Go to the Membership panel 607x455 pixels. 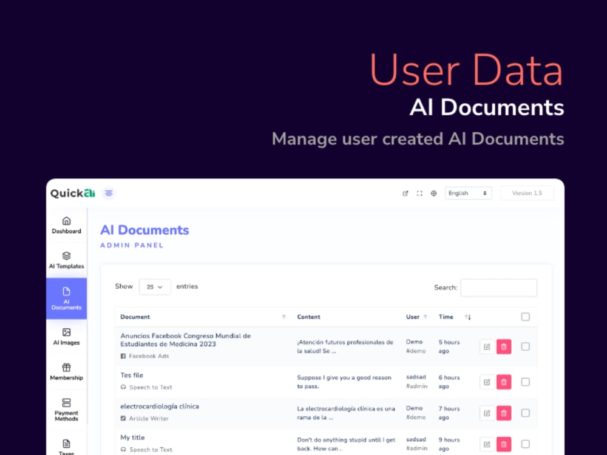tap(66, 372)
